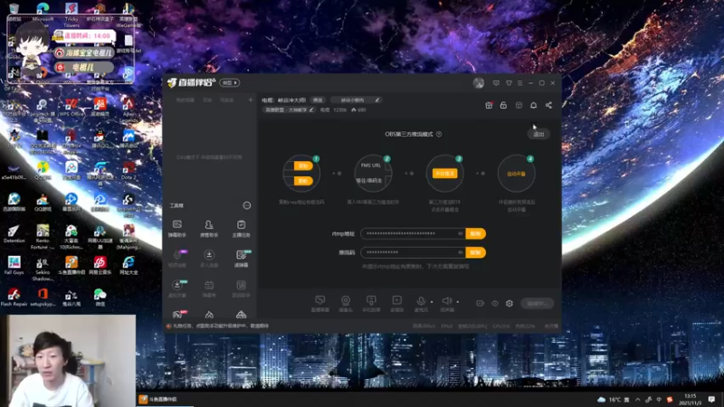Click the share icon in top-right toolbar
This screenshot has width=724, height=407.
(x=548, y=105)
